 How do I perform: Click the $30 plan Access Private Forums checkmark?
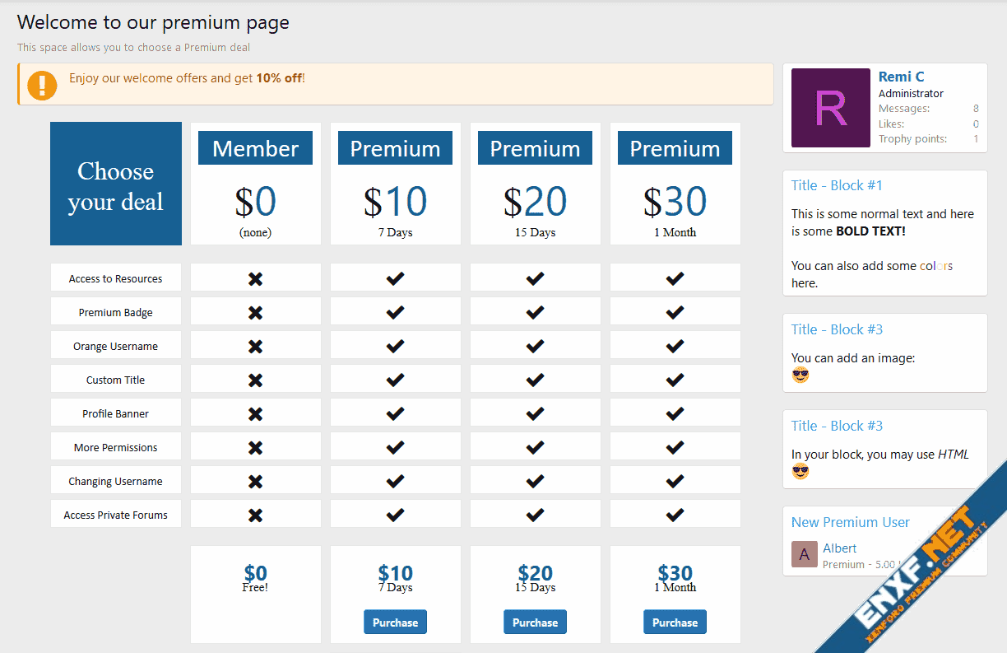(675, 515)
